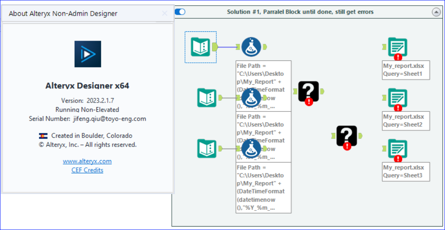Close the About Alteryx Non-Admin Designer dialog
The height and width of the screenshot is (230, 445).
coord(165,13)
